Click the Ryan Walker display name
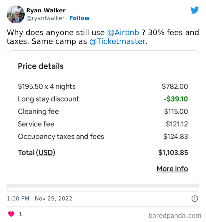 coord(46,11)
